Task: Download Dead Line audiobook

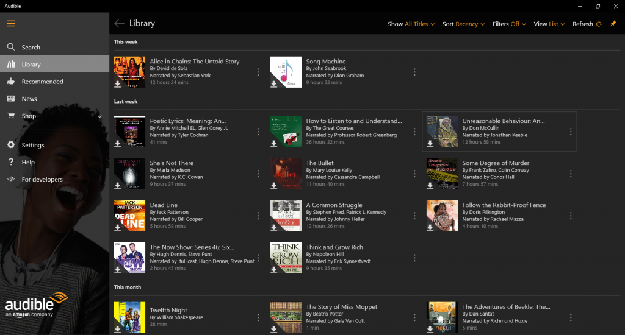Action: coord(118,228)
